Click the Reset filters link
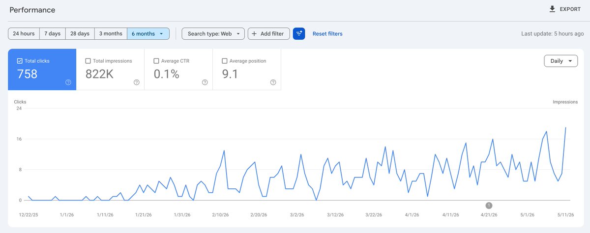Viewport: 590px width, 233px height. pyautogui.click(x=327, y=34)
